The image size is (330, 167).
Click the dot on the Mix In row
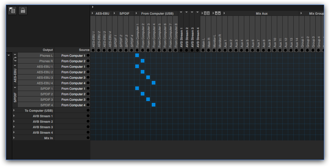pos(88,138)
